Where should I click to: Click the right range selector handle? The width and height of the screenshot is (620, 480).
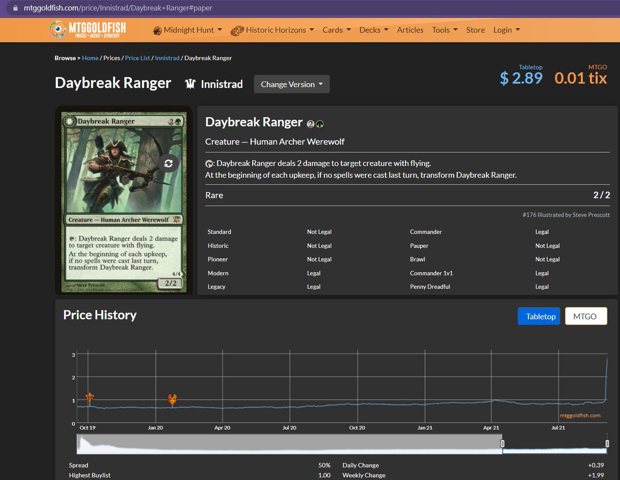pos(608,444)
